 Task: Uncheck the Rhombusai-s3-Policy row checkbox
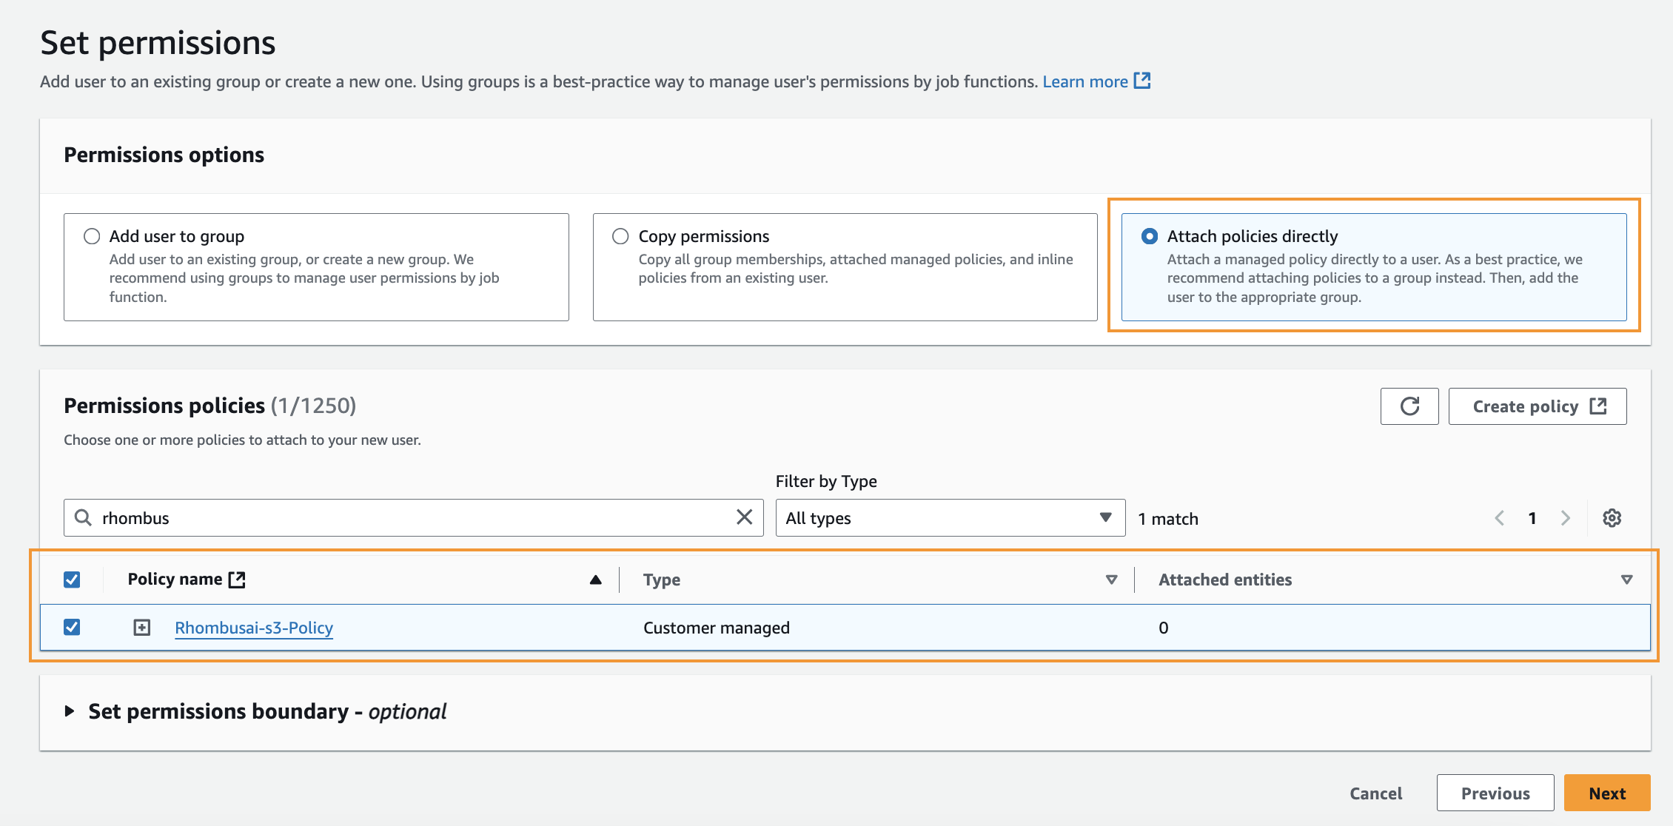coord(72,628)
